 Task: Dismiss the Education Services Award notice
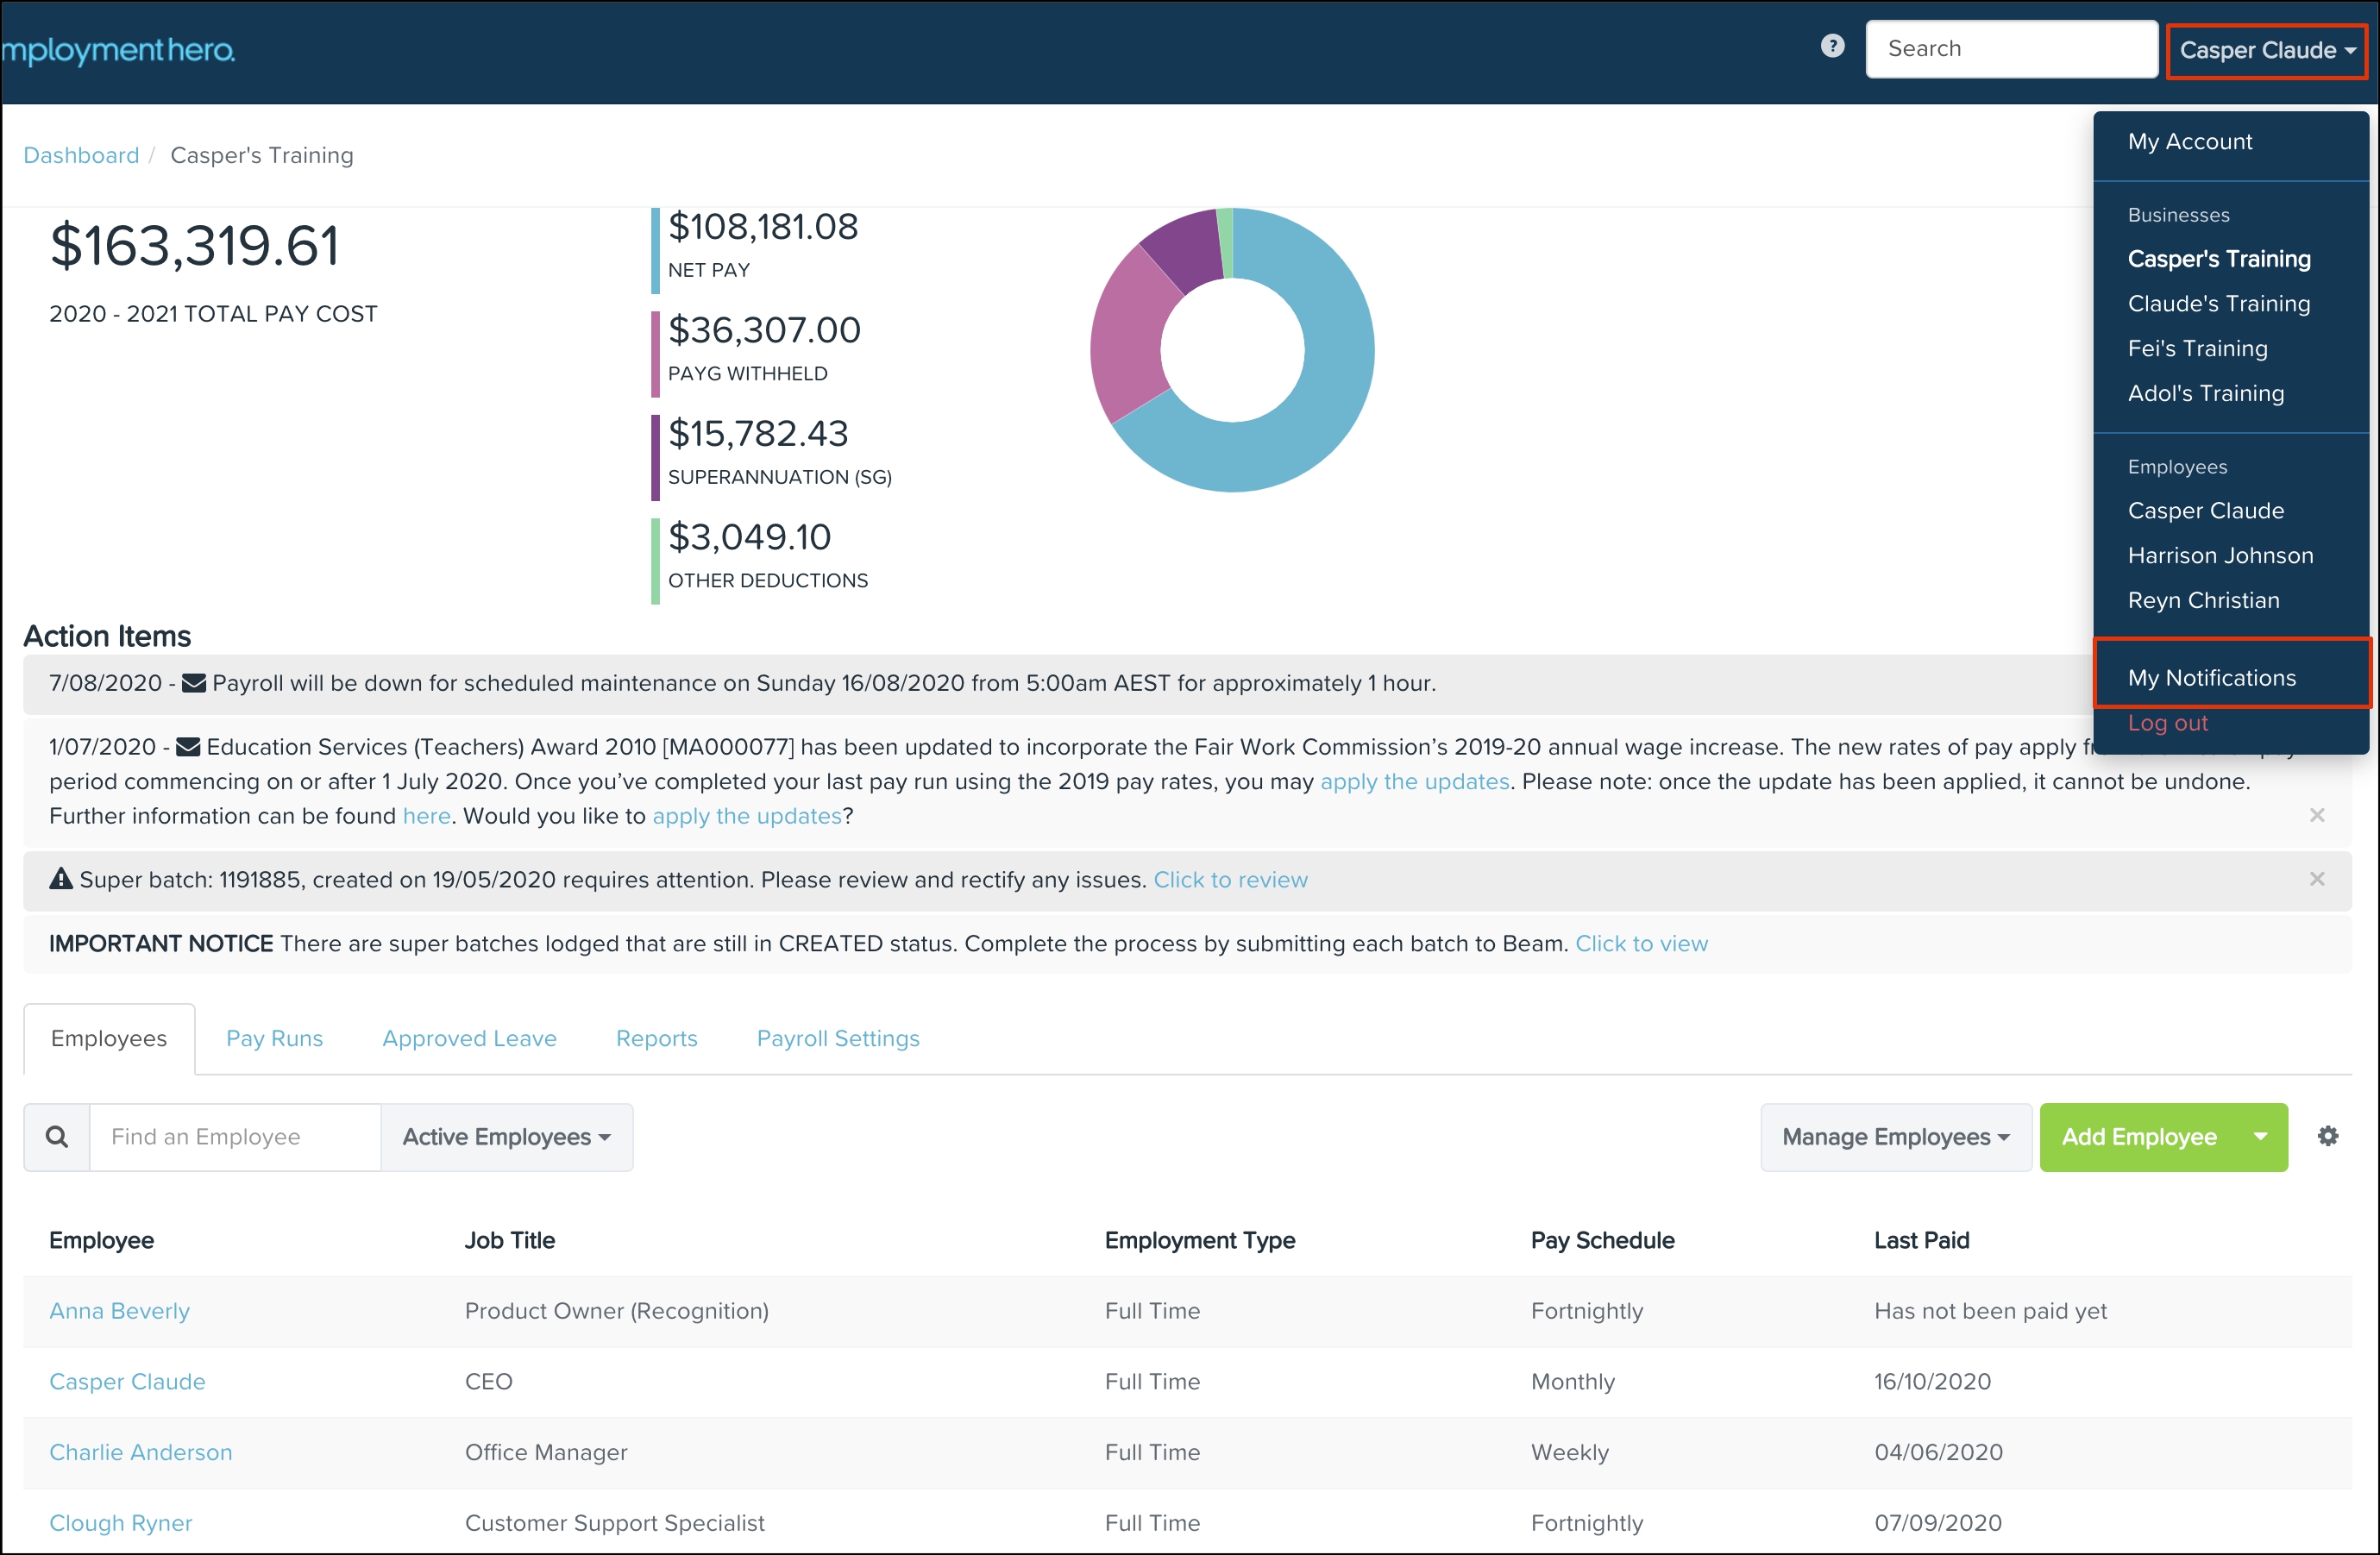click(x=2316, y=815)
